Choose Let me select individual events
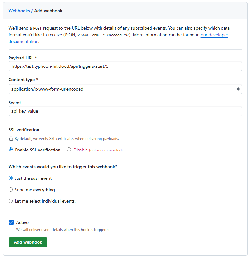 pyautogui.click(x=11, y=201)
